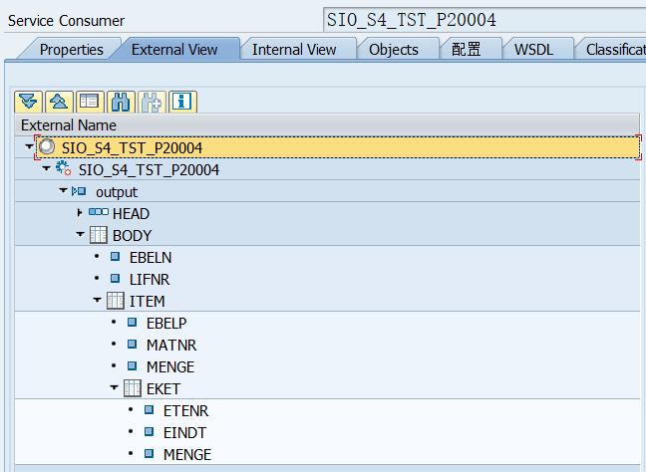The image size is (646, 472).
Task: Open the column layout settings icon
Action: click(90, 102)
